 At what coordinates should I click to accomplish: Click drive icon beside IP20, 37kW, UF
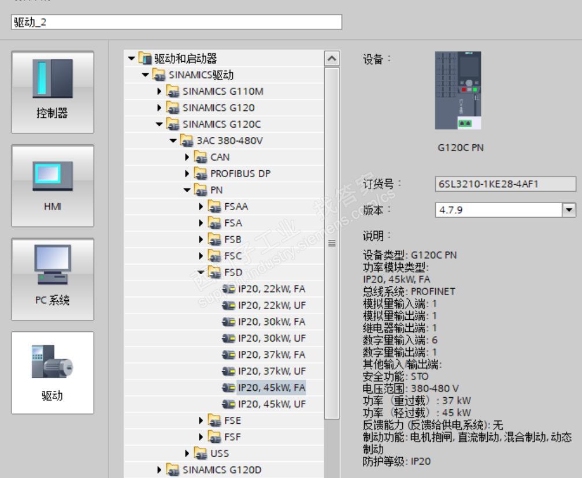tap(229, 371)
